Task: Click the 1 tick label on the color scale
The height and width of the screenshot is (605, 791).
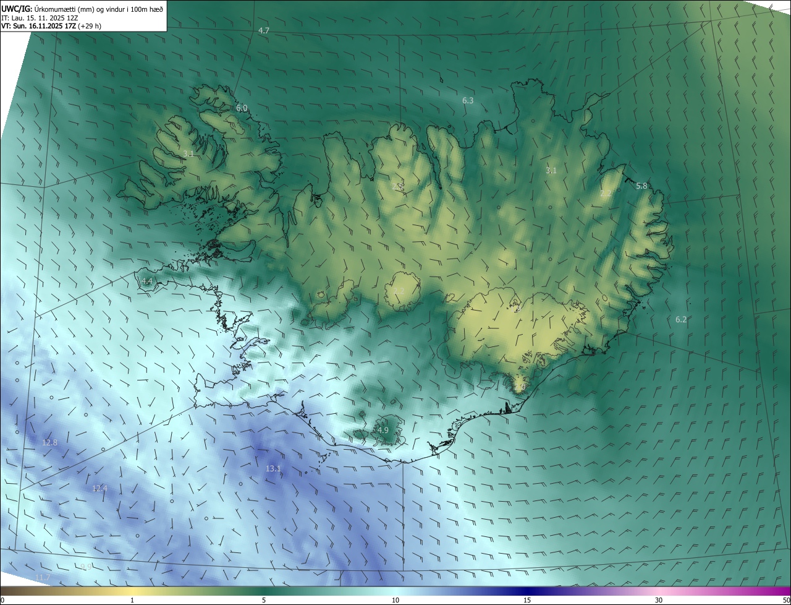Action: pos(132,600)
